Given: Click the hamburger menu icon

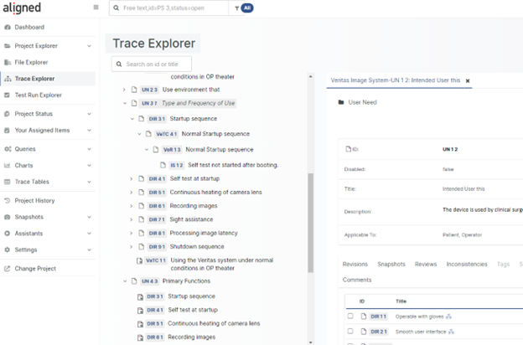Looking at the screenshot, I should 96,8.
